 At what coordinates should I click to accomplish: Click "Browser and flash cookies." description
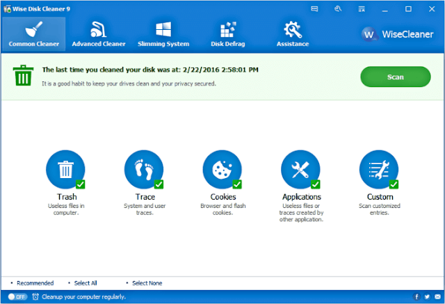[223, 209]
